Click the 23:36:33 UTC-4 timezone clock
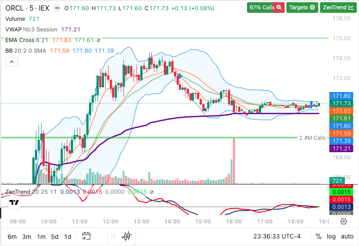The image size is (359, 246). coord(277,236)
